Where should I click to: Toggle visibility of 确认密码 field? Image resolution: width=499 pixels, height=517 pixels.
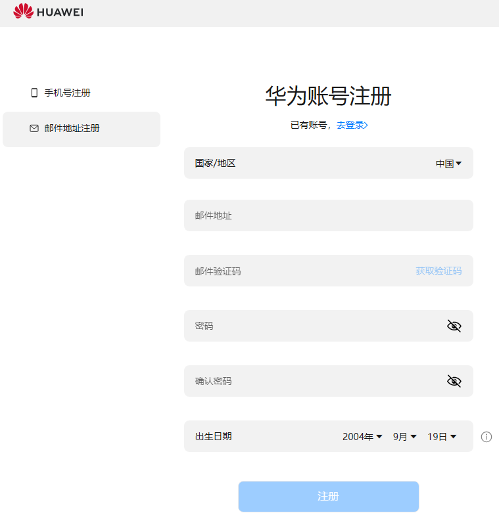pyautogui.click(x=454, y=381)
